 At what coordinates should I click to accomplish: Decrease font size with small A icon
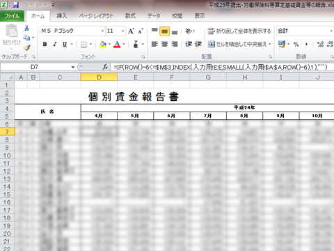coord(141,31)
